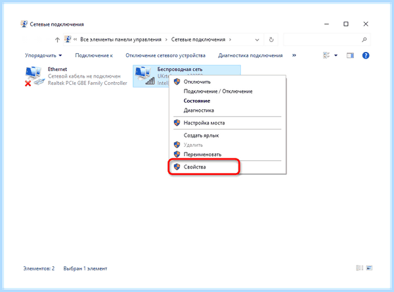The image size is (394, 292).
Task: Close the Сетевые подключения window
Action: coord(366,24)
